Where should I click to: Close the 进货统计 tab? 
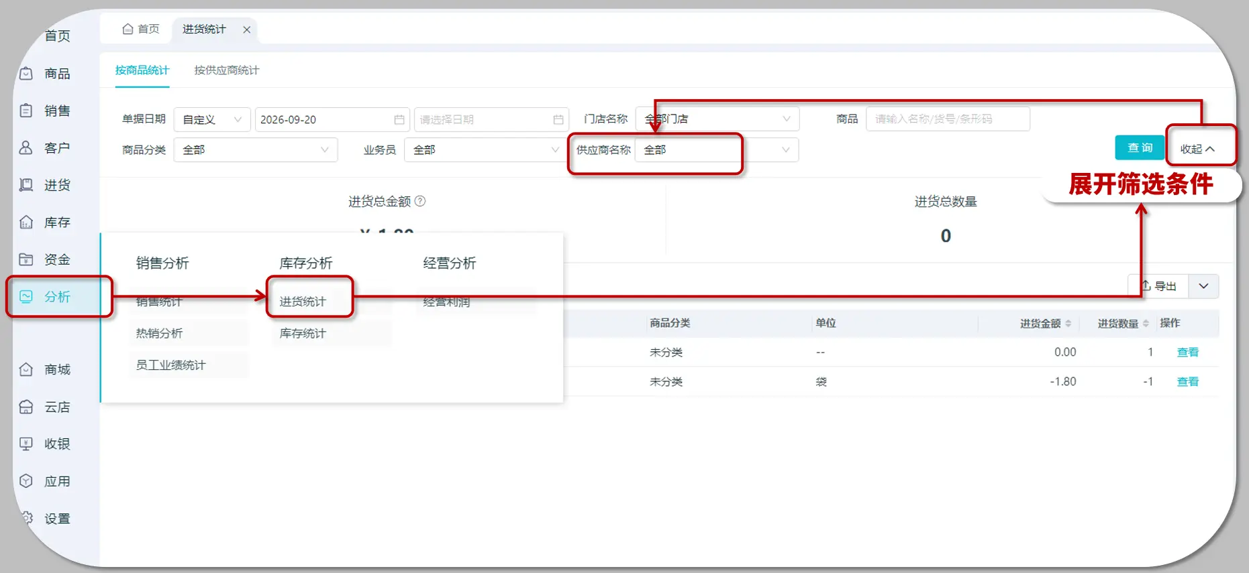click(x=247, y=29)
